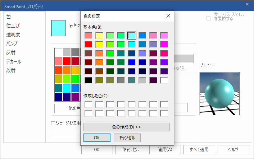Image resolution: width=254 pixels, height=159 pixels.
Task: Click OK in the 色の設定 dialog
Action: 97,138
